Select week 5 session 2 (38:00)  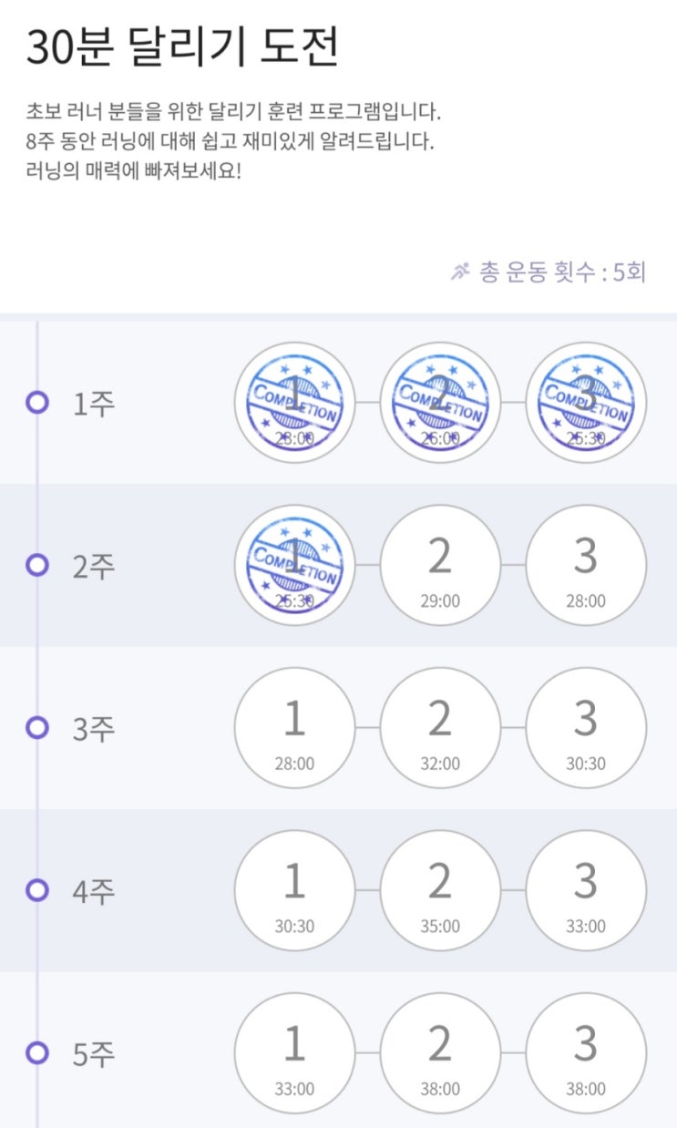click(440, 1053)
